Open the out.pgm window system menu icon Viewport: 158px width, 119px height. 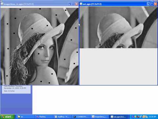[81, 4]
